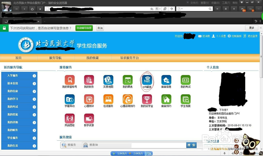Image resolution: width=263 pixels, height=156 pixels.
Task: Open the 学生档案 archive icon
Action: 185,100
